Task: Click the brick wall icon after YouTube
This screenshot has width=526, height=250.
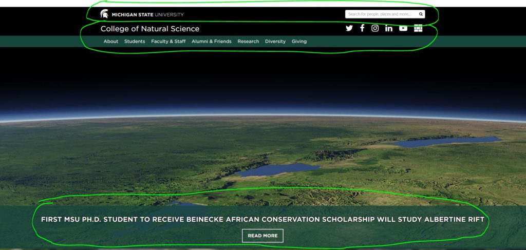Action: [x=418, y=28]
